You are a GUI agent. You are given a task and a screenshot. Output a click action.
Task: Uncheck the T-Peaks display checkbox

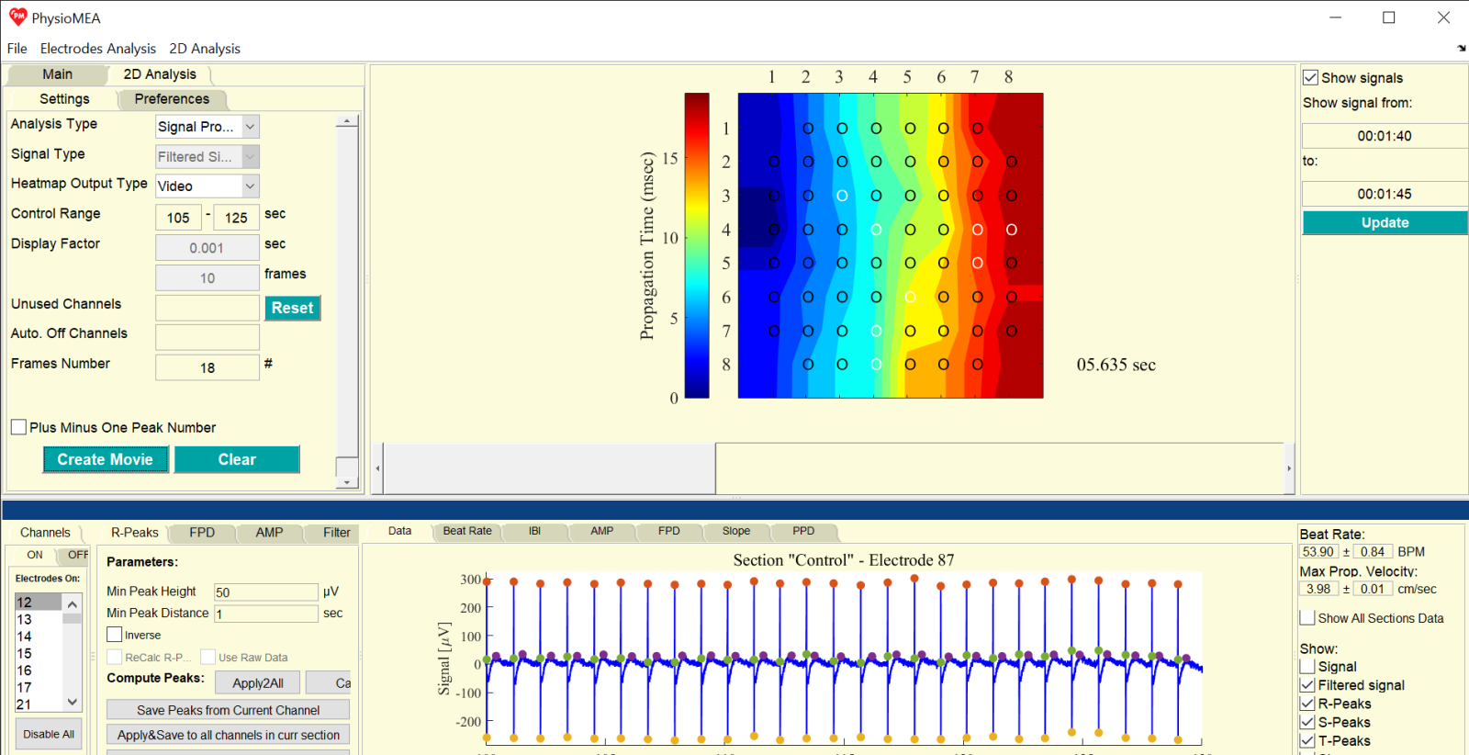tap(1307, 740)
